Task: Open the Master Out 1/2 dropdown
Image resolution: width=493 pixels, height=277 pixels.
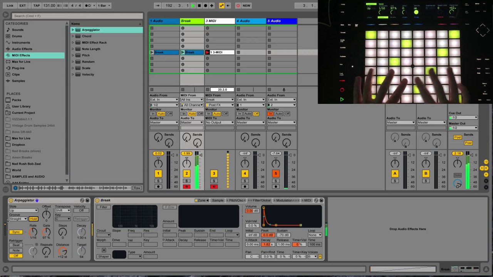Action: 463,128
